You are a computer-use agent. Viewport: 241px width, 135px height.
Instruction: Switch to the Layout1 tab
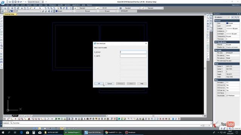pyautogui.click(x=22, y=116)
